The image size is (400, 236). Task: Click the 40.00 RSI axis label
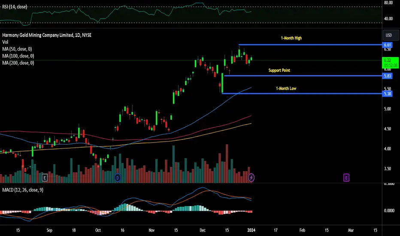point(388,18)
